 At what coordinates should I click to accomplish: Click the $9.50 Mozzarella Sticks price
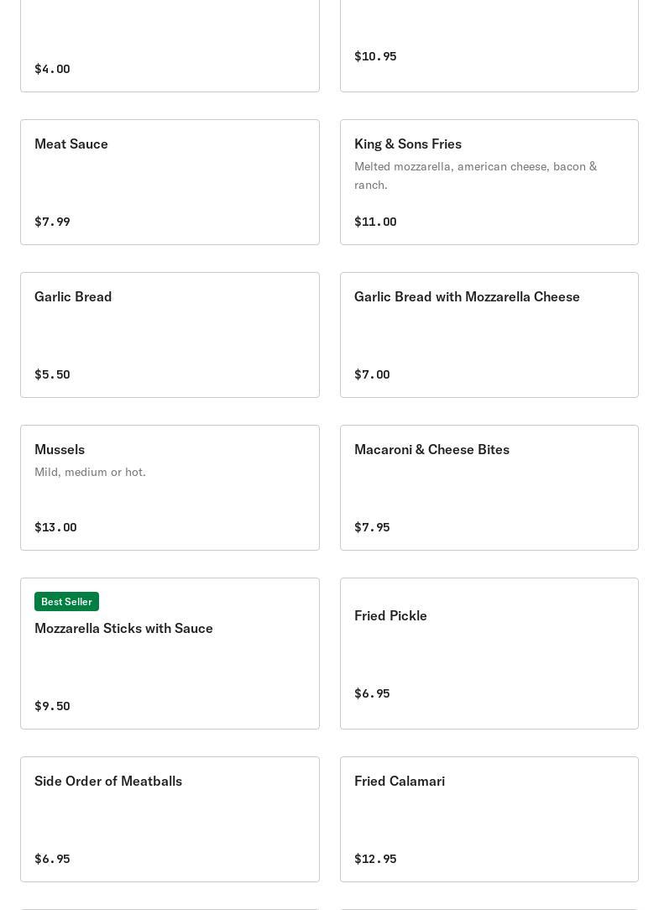tap(52, 706)
